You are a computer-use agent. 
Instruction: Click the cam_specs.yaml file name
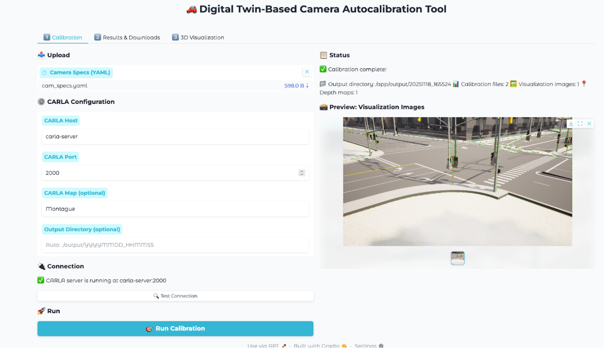coord(65,86)
